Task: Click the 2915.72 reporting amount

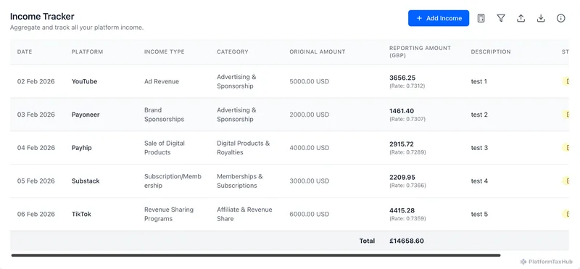Action: (402, 144)
